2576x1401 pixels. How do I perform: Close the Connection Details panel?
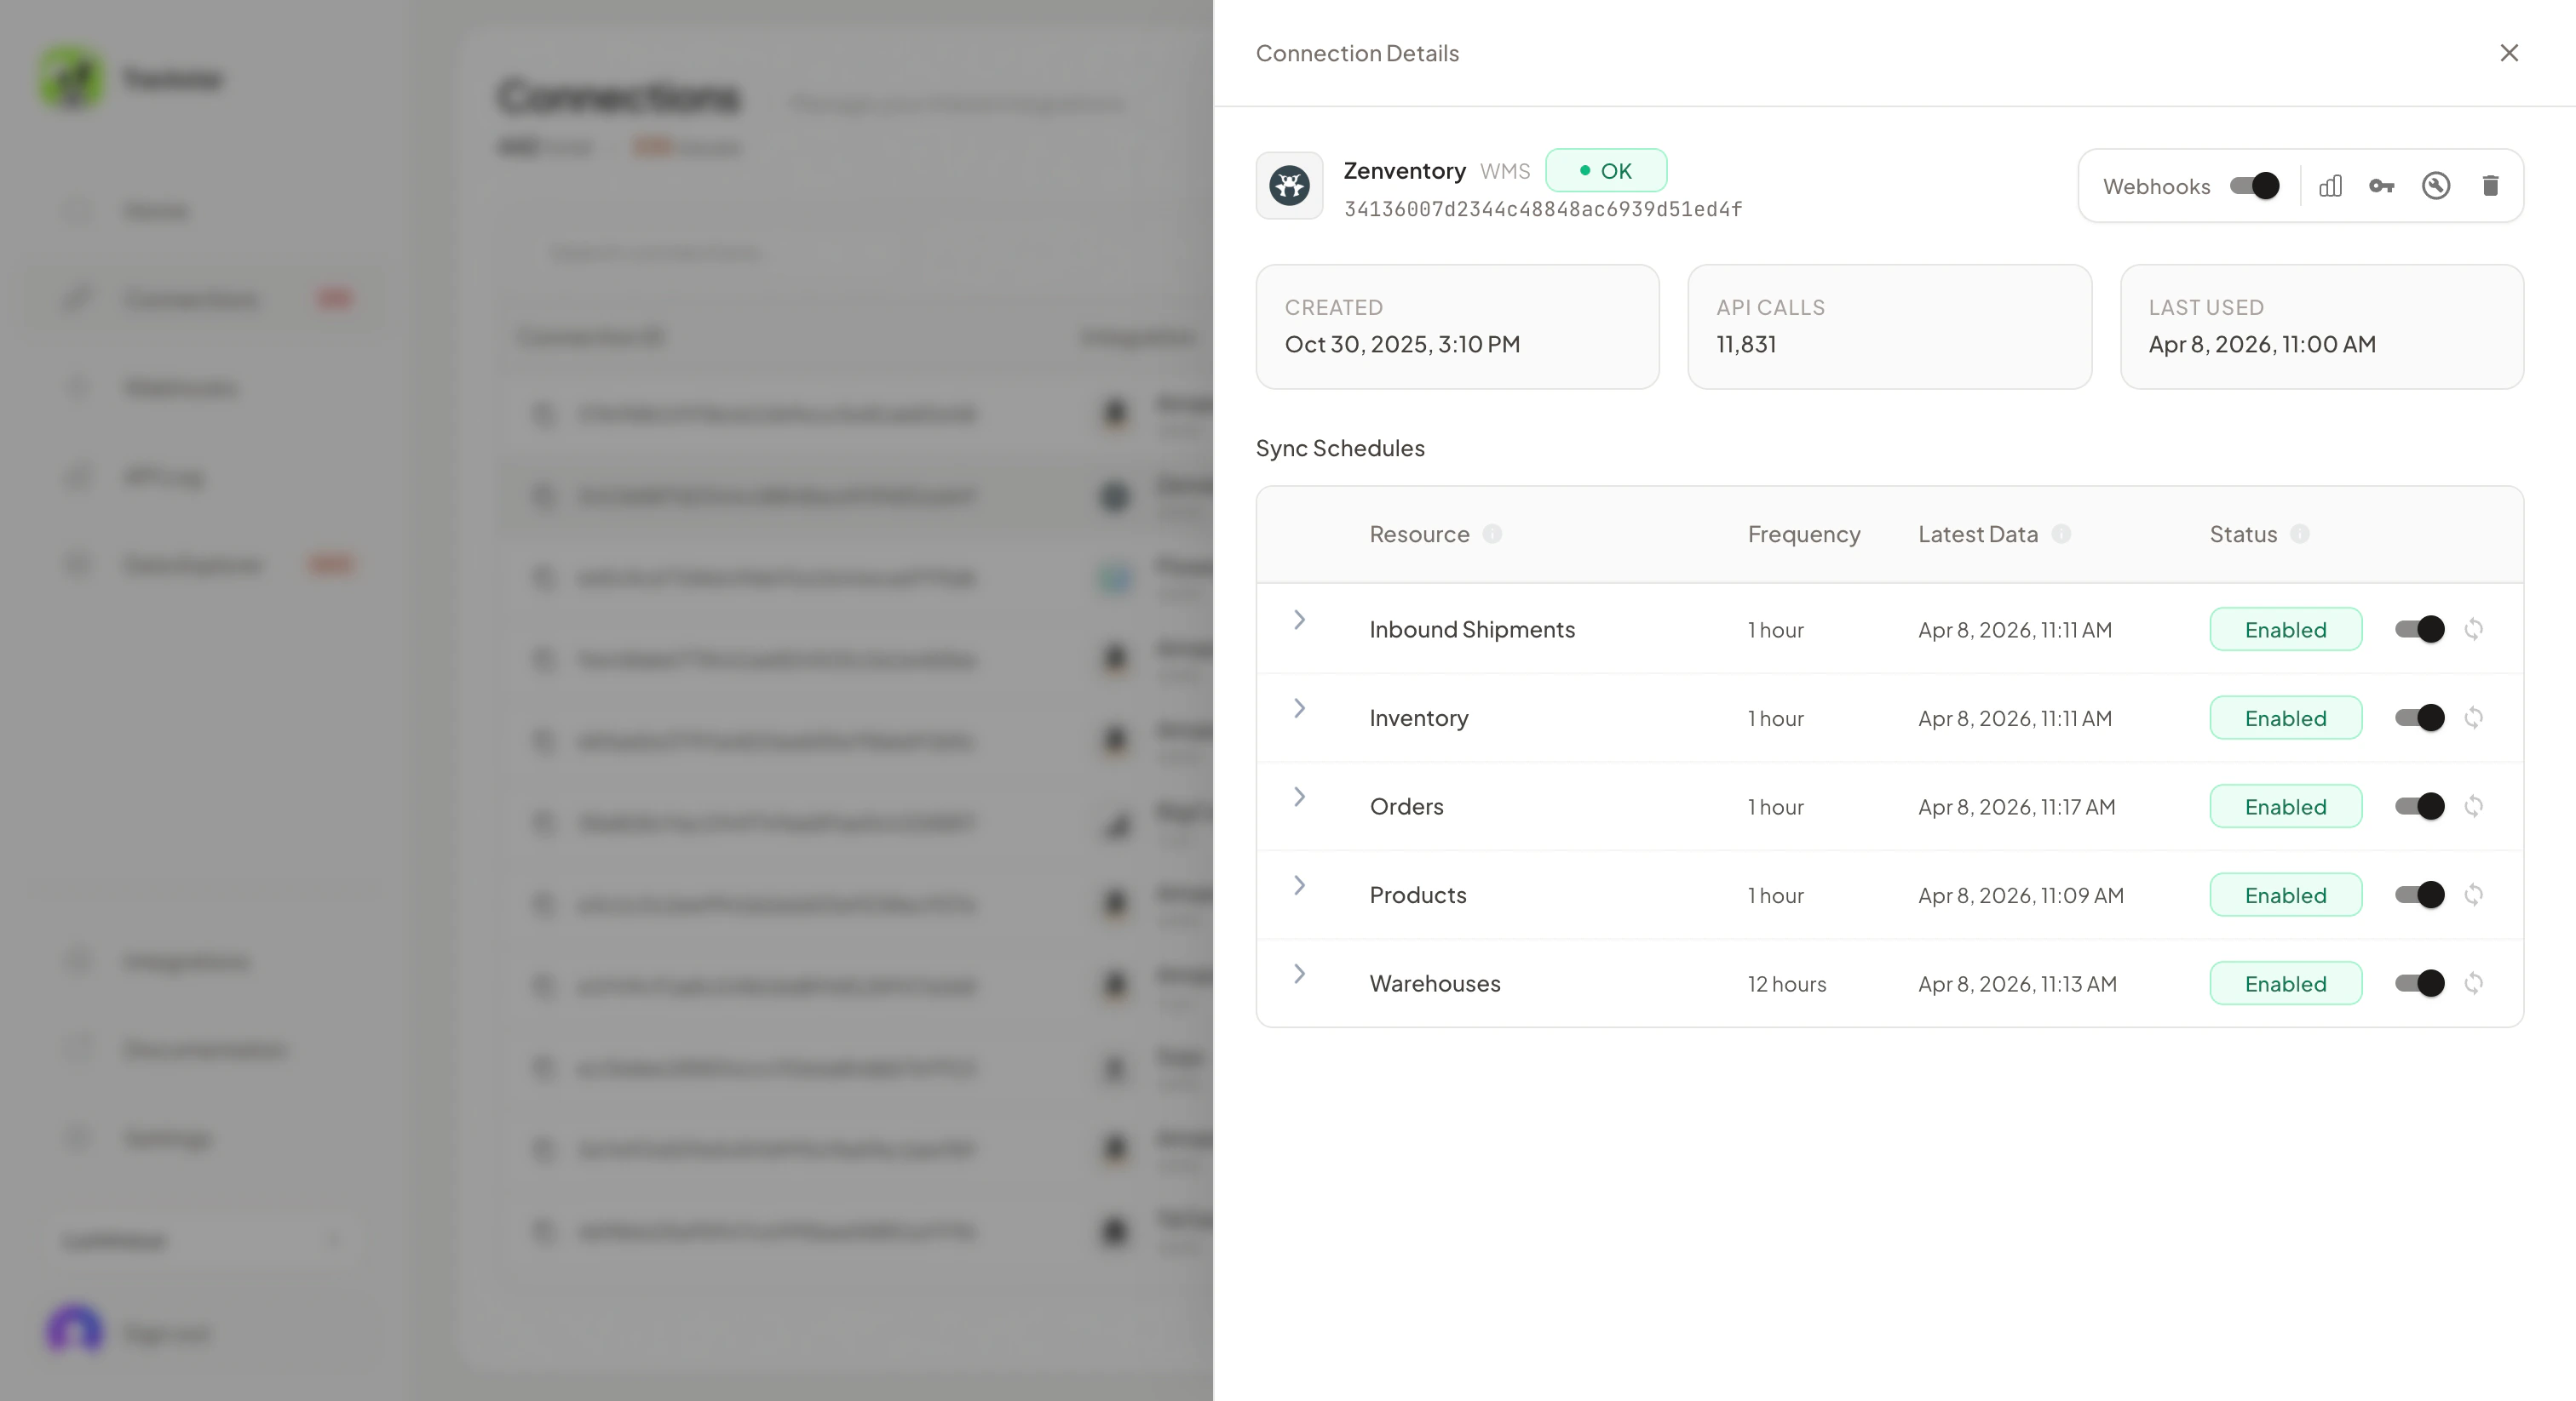2510,52
